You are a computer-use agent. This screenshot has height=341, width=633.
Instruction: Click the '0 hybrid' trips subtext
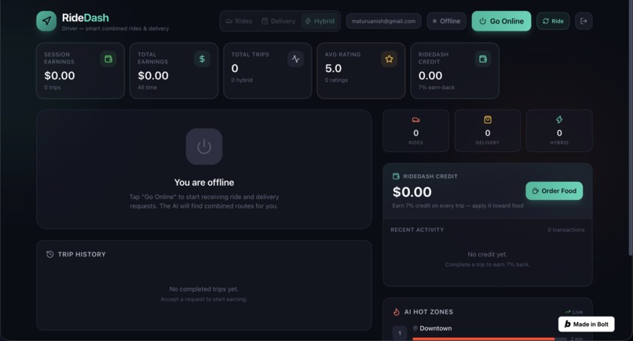(x=242, y=80)
